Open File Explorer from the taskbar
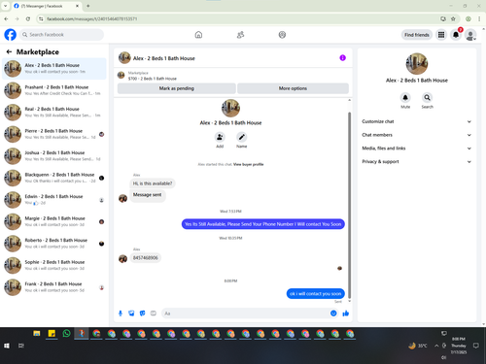The image size is (486, 364). pyautogui.click(x=37, y=333)
